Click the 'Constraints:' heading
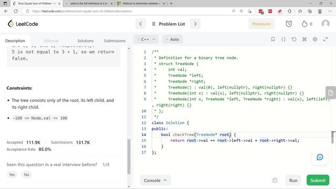This screenshot has height=189, width=336. tap(19, 88)
